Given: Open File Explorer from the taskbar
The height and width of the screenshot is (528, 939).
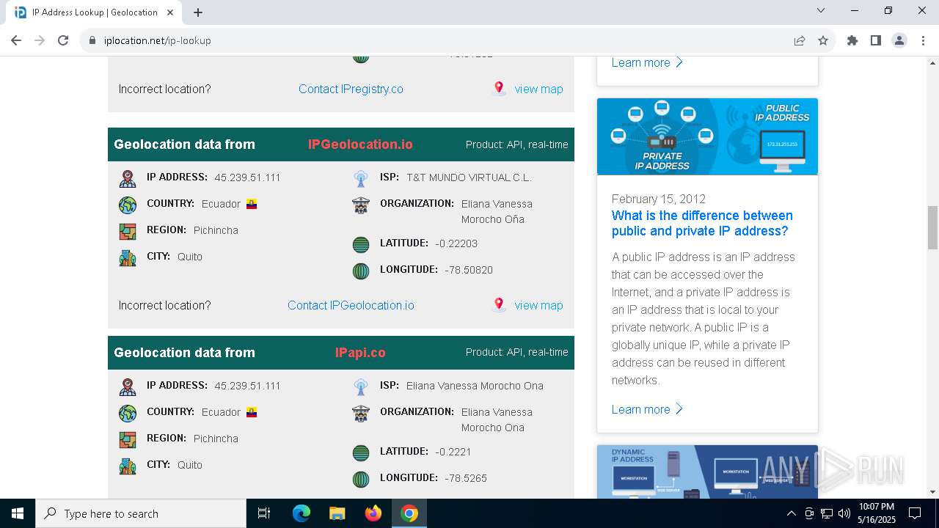Looking at the screenshot, I should click(x=337, y=513).
